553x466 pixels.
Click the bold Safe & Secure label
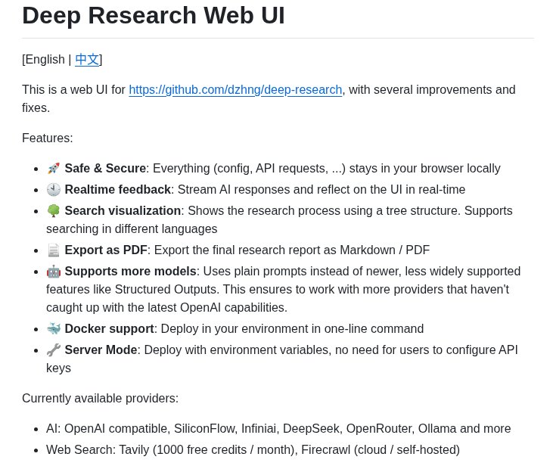pyautogui.click(x=105, y=168)
